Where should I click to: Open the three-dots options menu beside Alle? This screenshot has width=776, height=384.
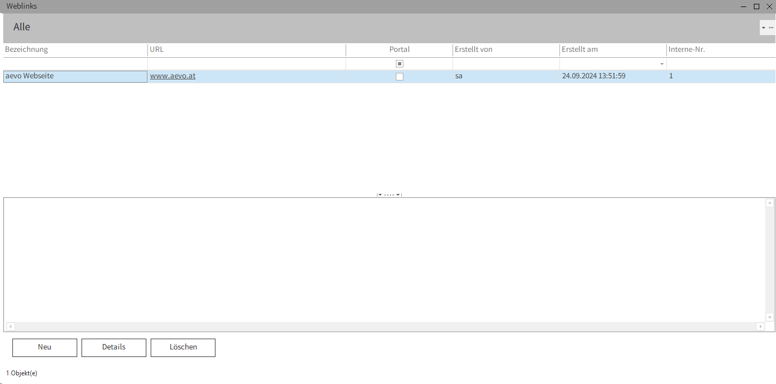click(x=771, y=27)
